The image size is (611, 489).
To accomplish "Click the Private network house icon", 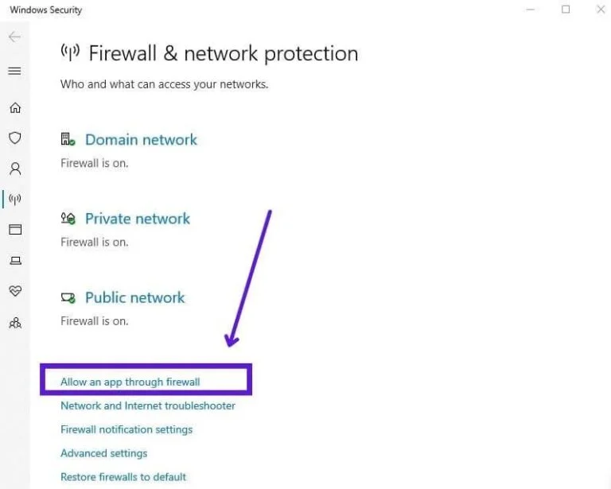I will tap(68, 219).
